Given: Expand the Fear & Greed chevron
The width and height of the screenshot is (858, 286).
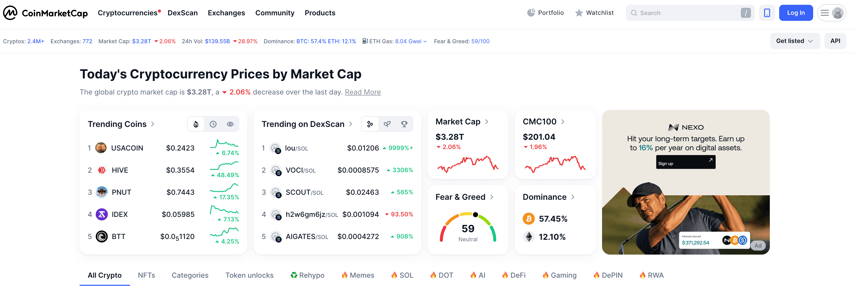Looking at the screenshot, I should [492, 197].
